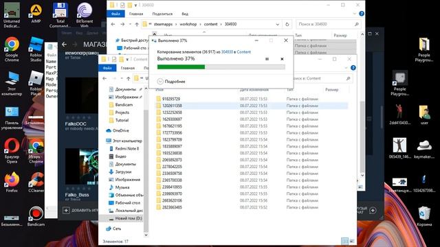
Task: Pause the file copy operation
Action: point(267,59)
